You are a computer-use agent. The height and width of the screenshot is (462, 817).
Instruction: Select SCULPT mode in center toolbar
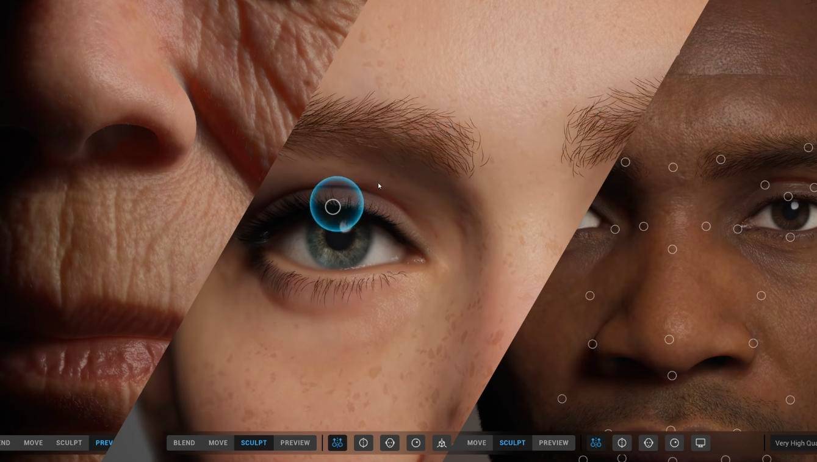tap(254, 443)
